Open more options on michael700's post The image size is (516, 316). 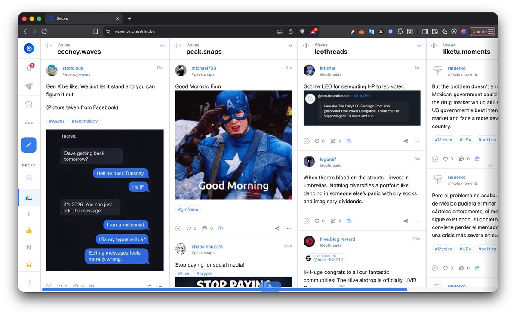coord(289,228)
